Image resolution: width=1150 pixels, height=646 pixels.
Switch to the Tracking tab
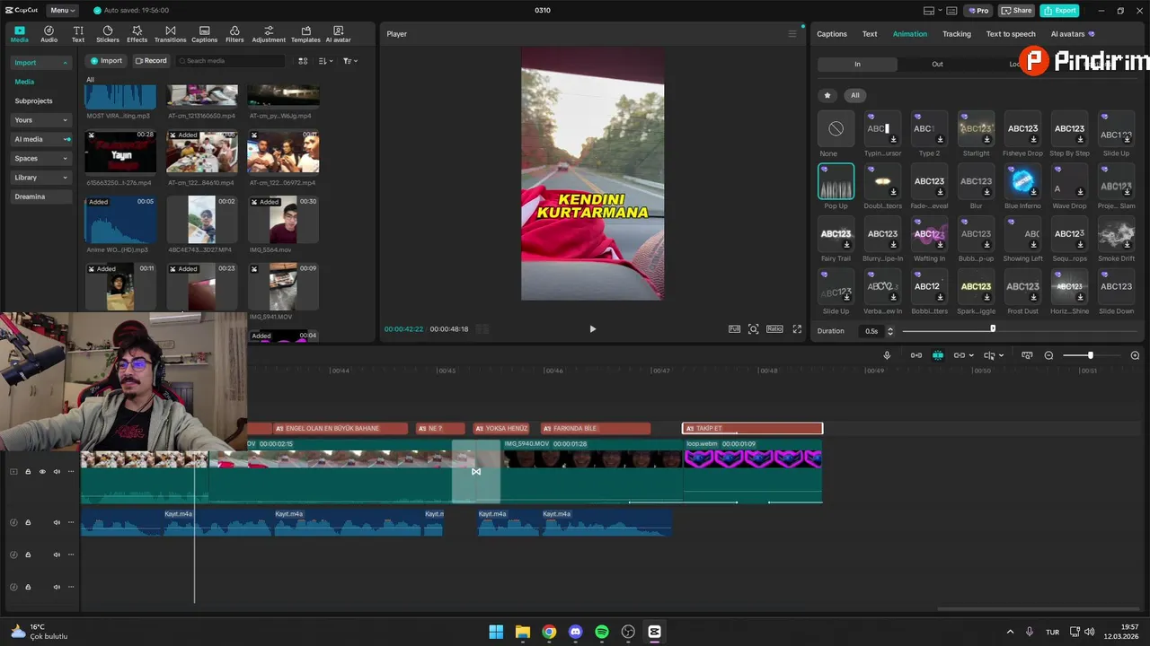click(x=957, y=34)
